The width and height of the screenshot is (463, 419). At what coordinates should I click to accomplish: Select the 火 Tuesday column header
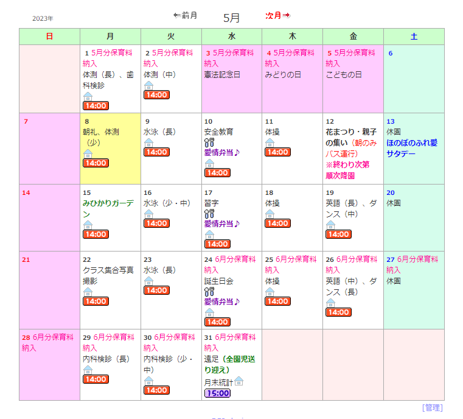[171, 37]
